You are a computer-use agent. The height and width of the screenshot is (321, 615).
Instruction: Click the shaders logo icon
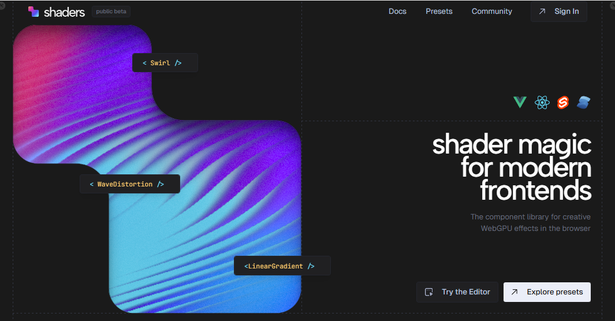(x=33, y=12)
